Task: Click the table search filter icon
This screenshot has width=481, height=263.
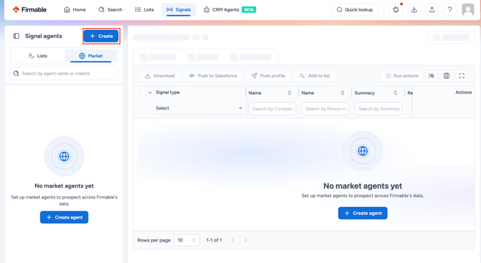Action: (431, 76)
